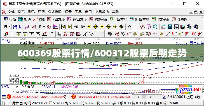Open candlestick type dropdown arrow
This screenshot has width=204, height=106.
pyautogui.click(x=44, y=27)
